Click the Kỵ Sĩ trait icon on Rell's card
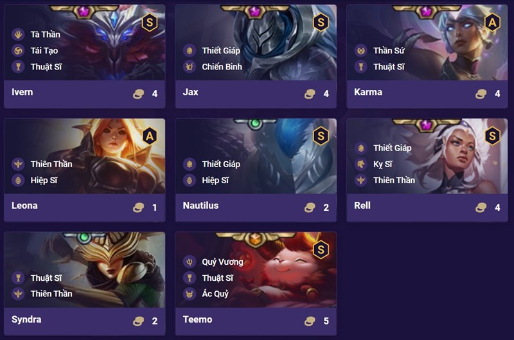 click(360, 164)
